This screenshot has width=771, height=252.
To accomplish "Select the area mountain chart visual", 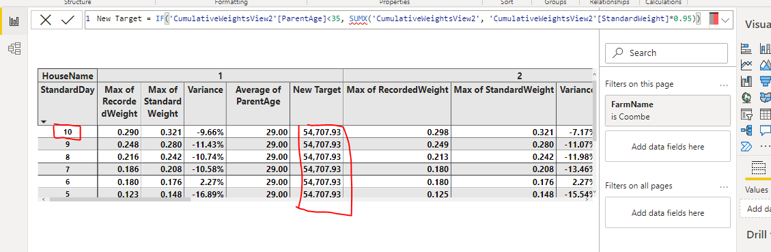I will click(x=765, y=64).
